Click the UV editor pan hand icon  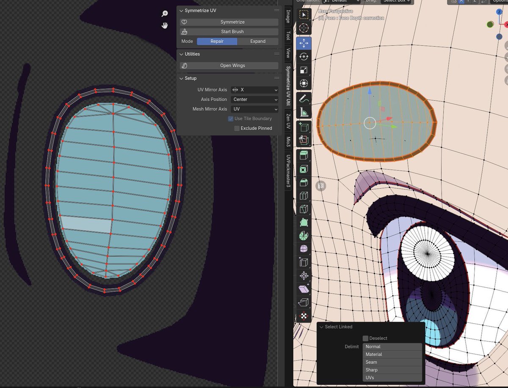click(x=165, y=25)
